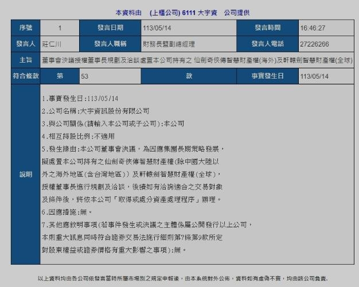The image size is (359, 287).
Task: Click the line starting 對股東權益或證券價格
Action: [114, 250]
